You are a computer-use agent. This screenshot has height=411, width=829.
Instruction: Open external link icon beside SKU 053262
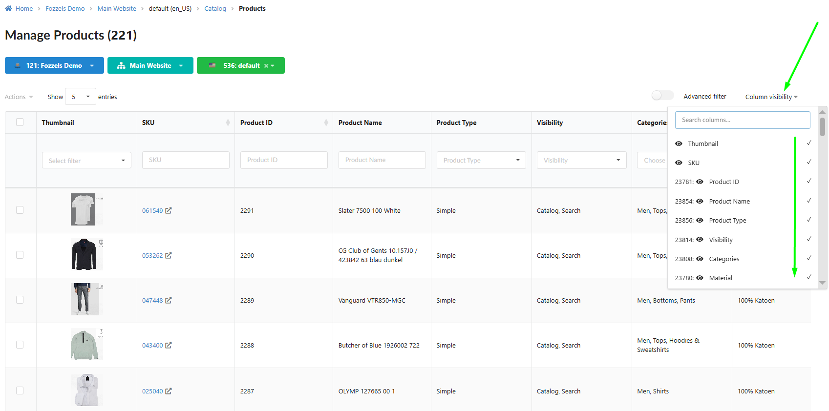[169, 255]
